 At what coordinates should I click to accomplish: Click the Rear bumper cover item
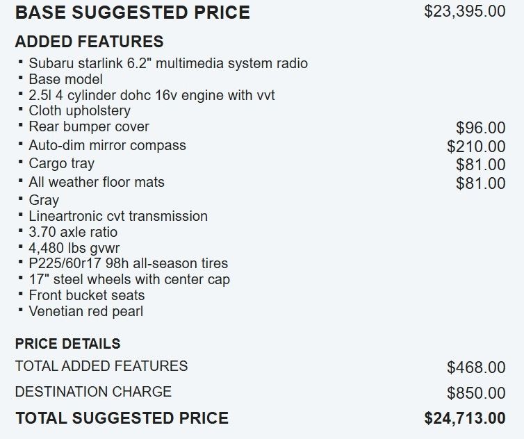click(88, 126)
